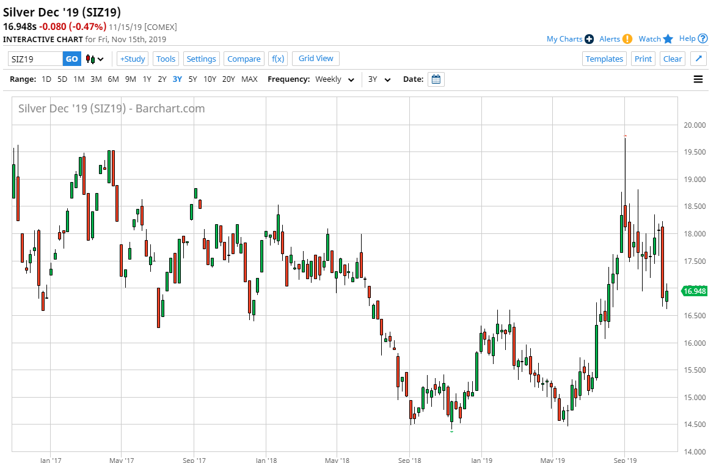Viewport: 719px width, 463px height.
Task: Open the Date calendar picker icon
Action: pos(436,79)
